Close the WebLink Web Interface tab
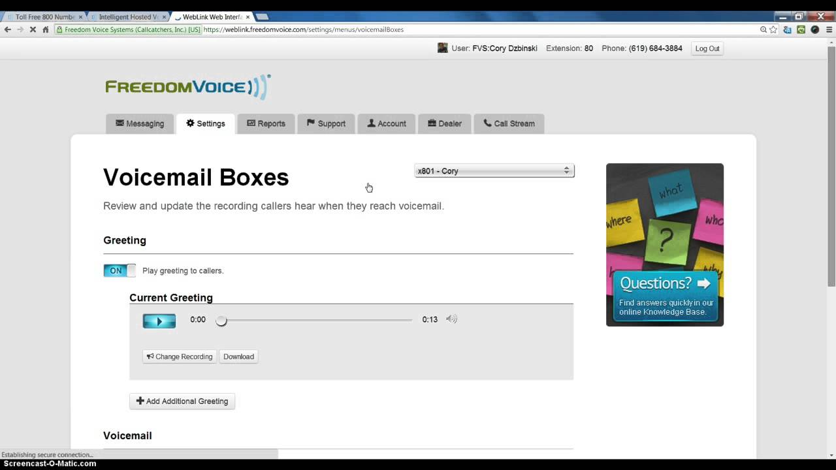This screenshot has width=836, height=470. tap(248, 17)
